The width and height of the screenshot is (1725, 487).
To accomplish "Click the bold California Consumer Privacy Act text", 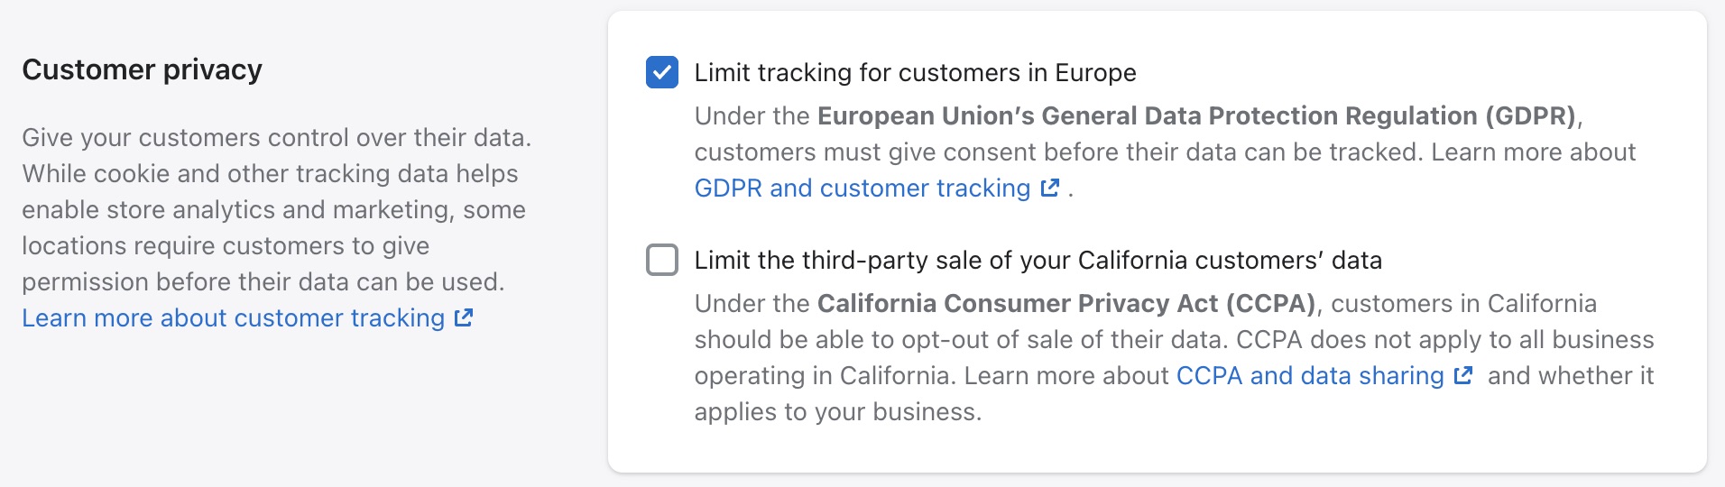I will click(x=1065, y=303).
